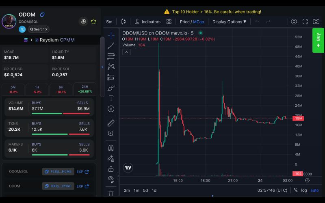The height and width of the screenshot is (203, 325).
Task: Switch chart to MCap mode
Action: pyautogui.click(x=198, y=22)
